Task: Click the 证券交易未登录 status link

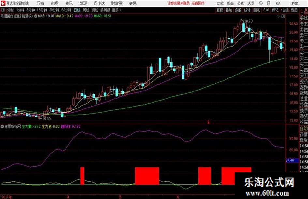Action: 179,3
